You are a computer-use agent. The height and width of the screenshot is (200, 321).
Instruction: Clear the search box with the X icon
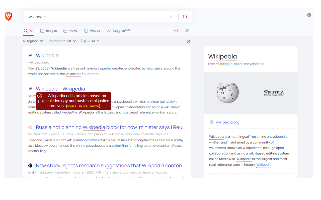tap(171, 17)
